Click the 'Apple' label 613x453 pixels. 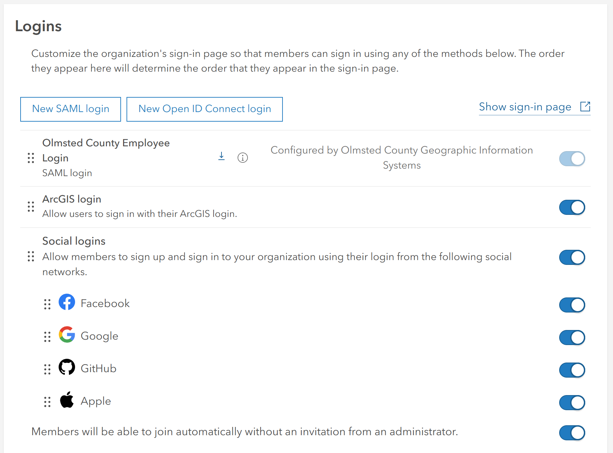click(x=96, y=401)
